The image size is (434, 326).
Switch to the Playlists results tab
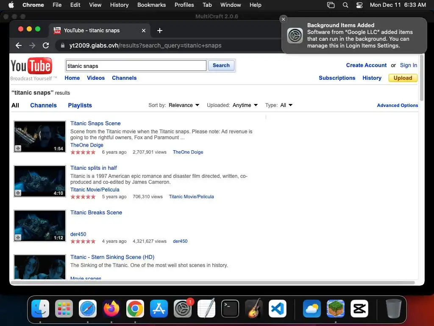[x=80, y=105]
